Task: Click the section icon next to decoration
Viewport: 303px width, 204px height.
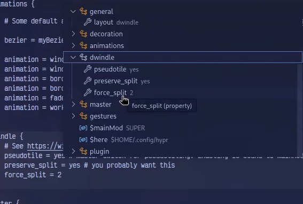Action: pos(83,34)
